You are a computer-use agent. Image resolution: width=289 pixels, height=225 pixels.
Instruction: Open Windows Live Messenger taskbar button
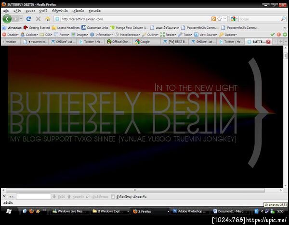[69, 211]
